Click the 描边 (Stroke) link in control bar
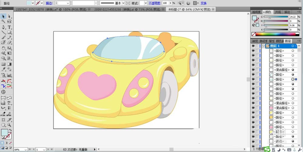This screenshot has height=152, width=303. [x=49, y=3]
